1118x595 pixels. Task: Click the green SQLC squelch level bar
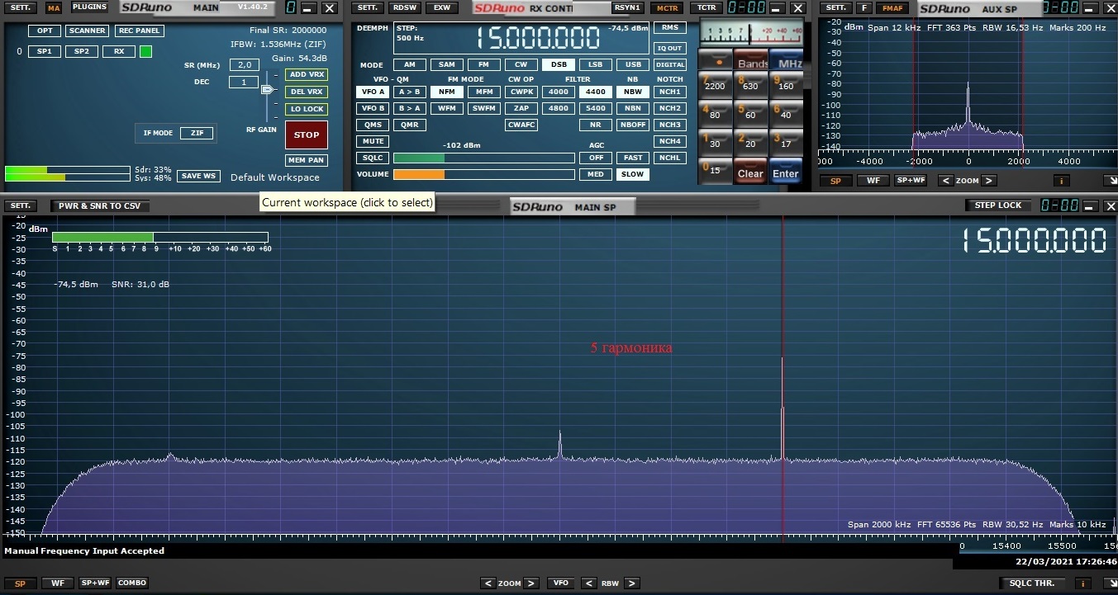(x=419, y=158)
